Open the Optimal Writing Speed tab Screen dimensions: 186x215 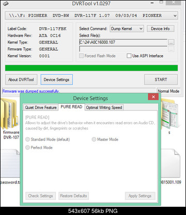104,108
